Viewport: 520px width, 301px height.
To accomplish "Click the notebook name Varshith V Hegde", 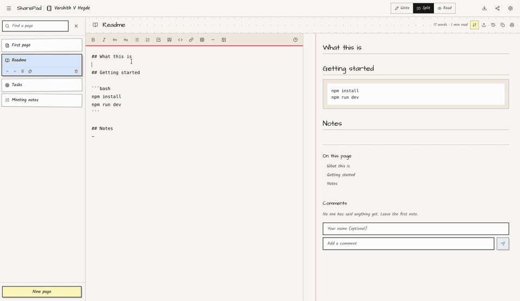I will pyautogui.click(x=72, y=8).
